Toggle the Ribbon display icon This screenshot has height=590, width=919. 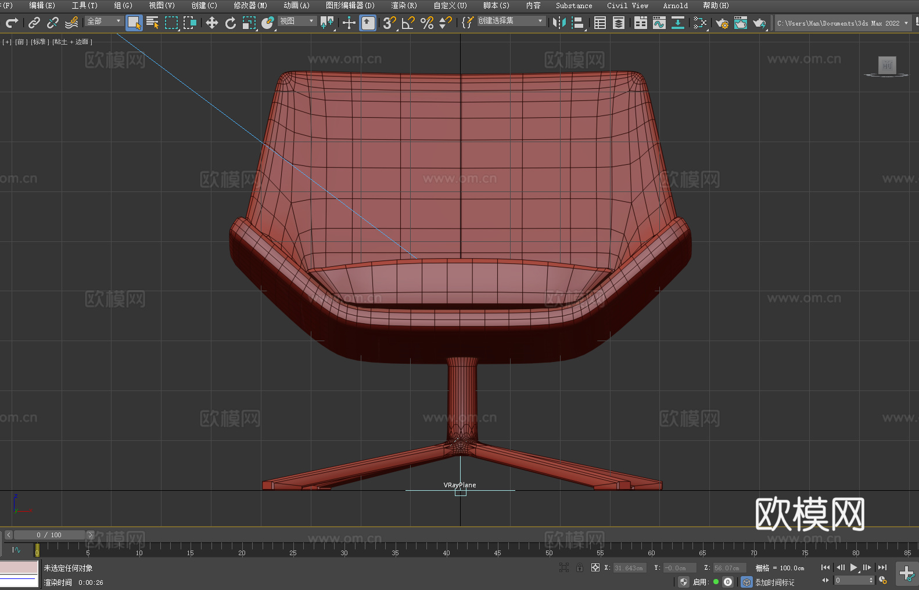point(641,23)
